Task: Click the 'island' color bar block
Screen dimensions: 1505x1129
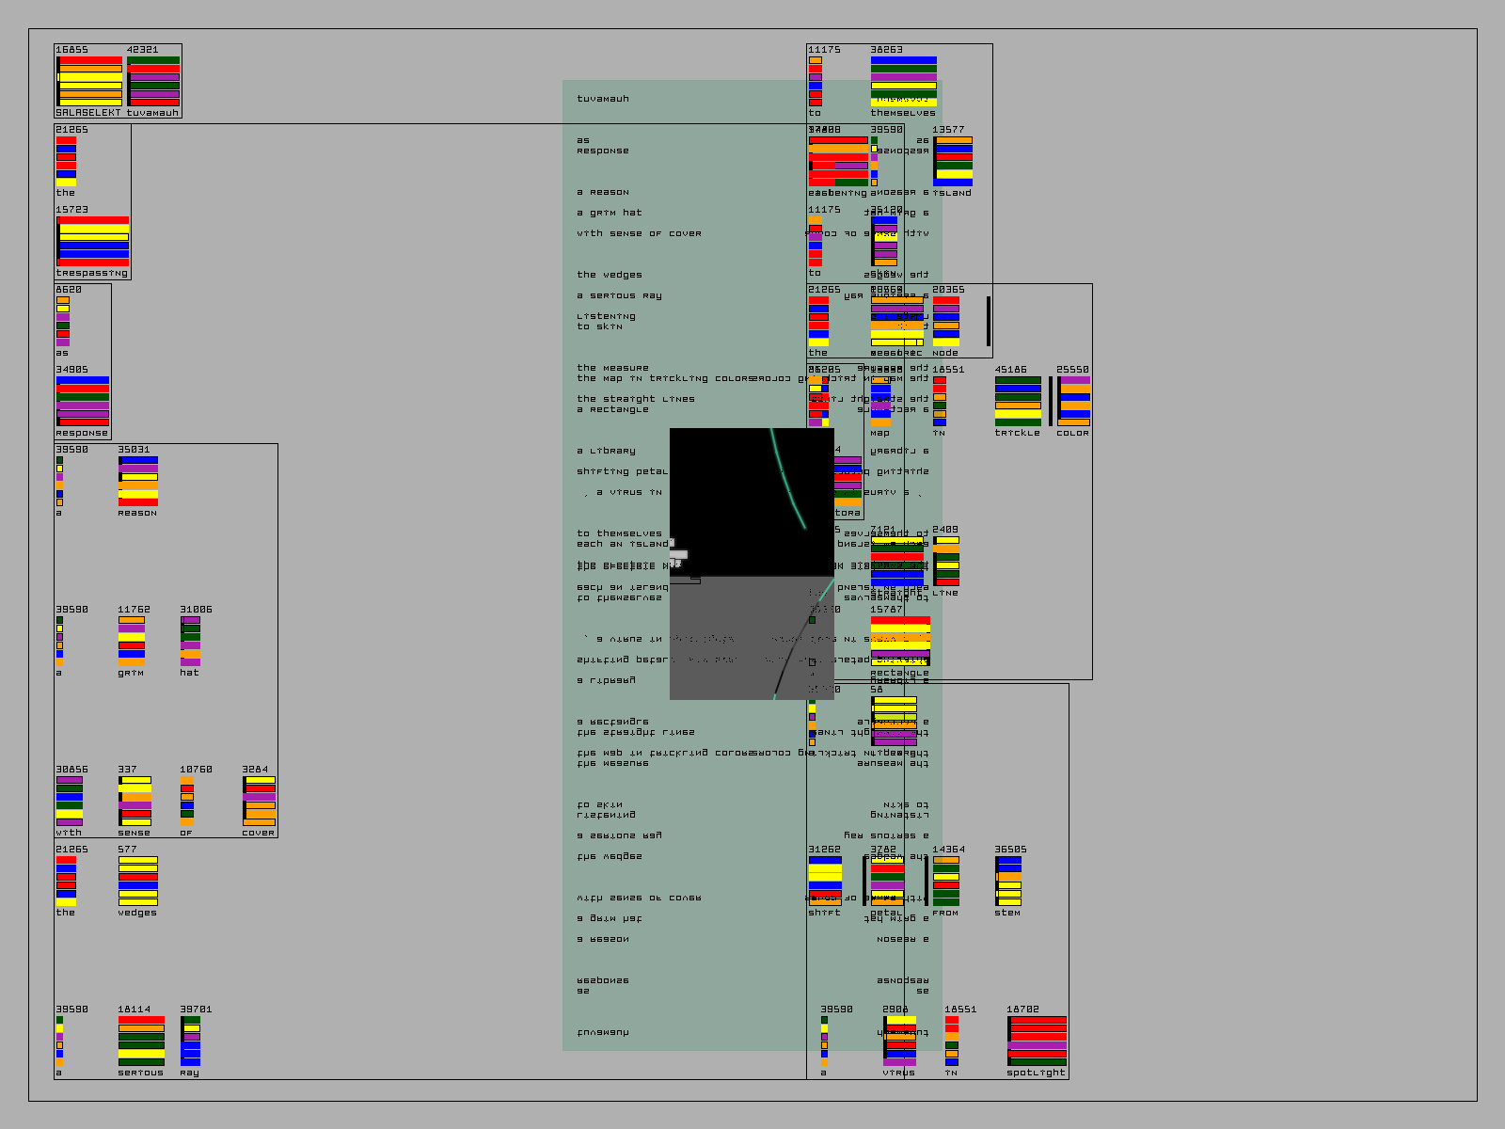Action: [x=953, y=161]
